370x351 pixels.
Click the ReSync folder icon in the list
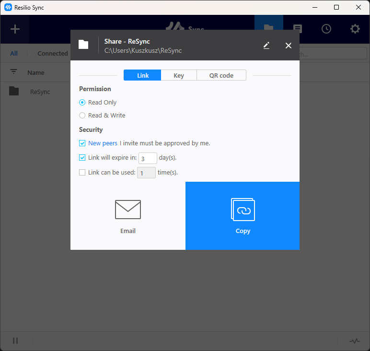pyautogui.click(x=14, y=91)
